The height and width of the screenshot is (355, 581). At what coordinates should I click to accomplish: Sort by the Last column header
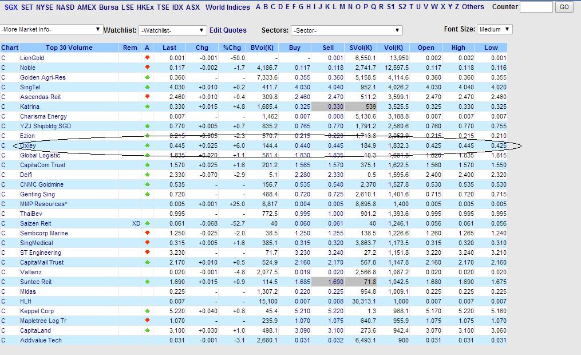[x=169, y=48]
